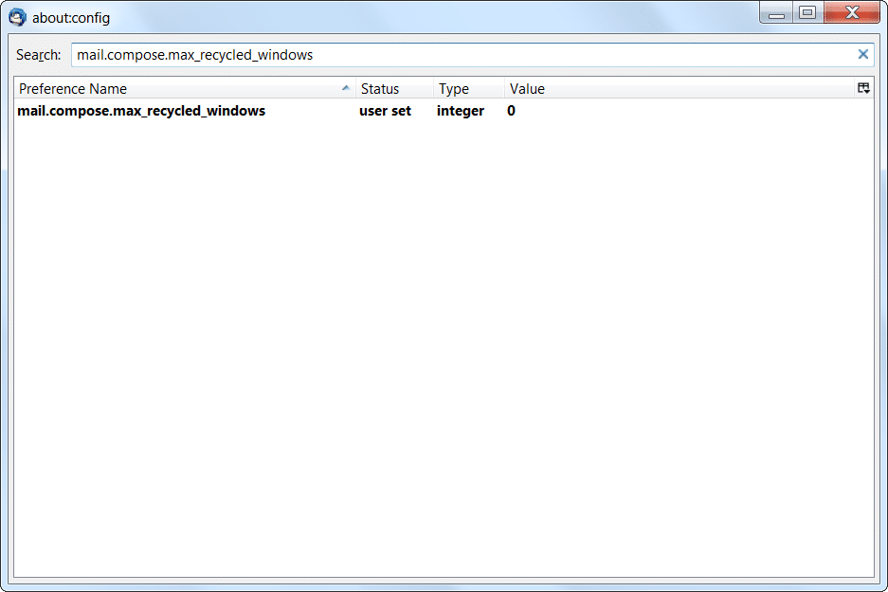Image resolution: width=888 pixels, height=592 pixels.
Task: Click the "user set" status cell
Action: (385, 111)
